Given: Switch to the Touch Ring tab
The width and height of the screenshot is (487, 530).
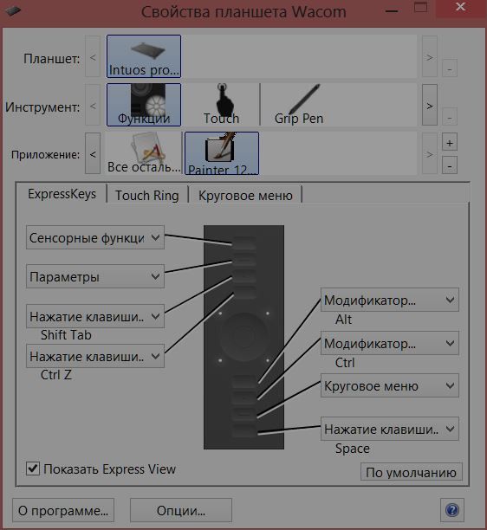Looking at the screenshot, I should (x=147, y=196).
